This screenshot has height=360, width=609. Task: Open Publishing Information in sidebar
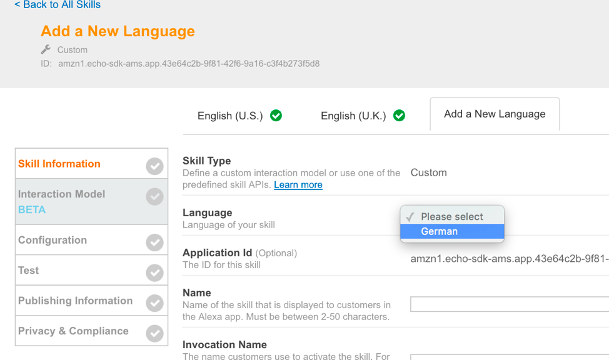coord(75,301)
